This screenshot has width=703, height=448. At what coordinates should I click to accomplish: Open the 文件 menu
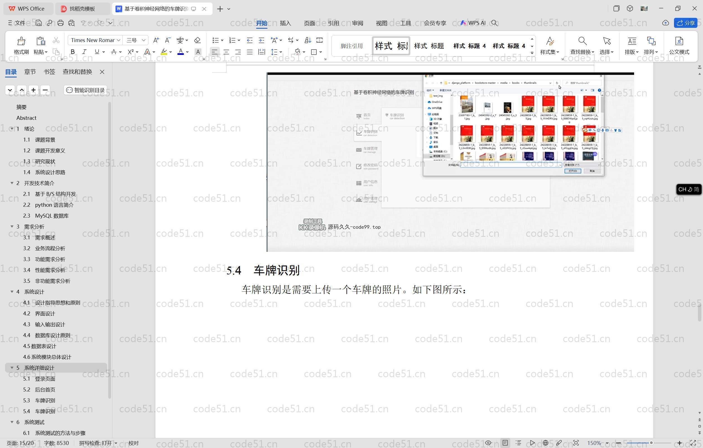tap(17, 23)
